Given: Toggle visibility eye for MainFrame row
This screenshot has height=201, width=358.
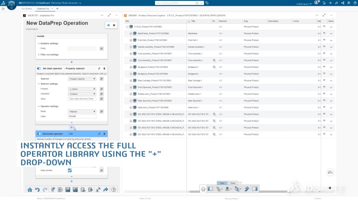Looking at the screenshot, I should pyautogui.click(x=324, y=33).
